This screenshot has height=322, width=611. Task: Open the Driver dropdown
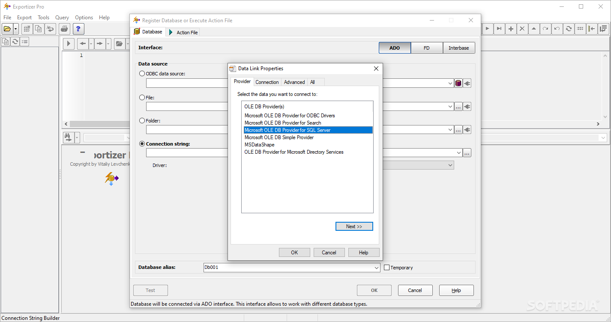click(x=450, y=165)
